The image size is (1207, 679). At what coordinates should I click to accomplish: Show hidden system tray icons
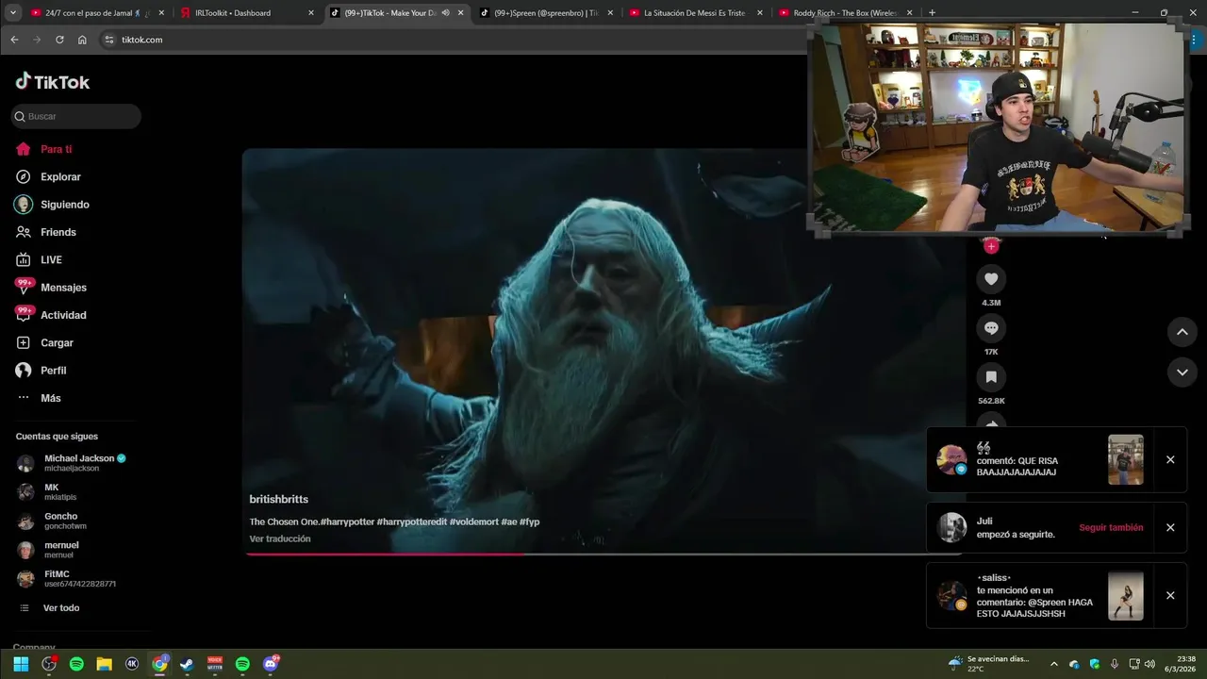(1053, 664)
